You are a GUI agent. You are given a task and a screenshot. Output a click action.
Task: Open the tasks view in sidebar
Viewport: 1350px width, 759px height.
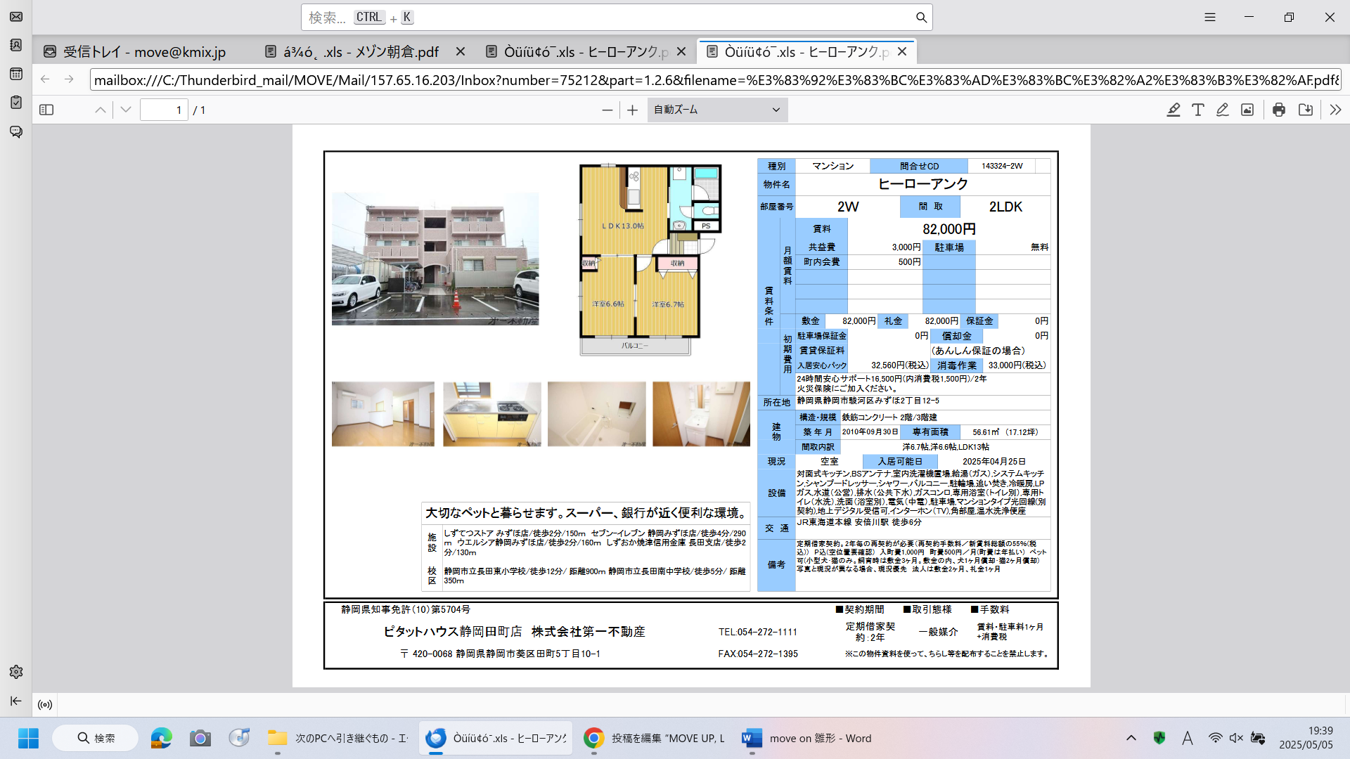(x=15, y=103)
